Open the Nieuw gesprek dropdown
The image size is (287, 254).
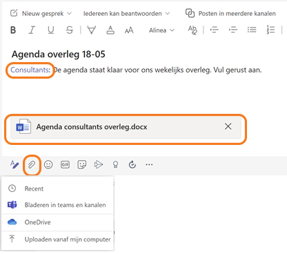(47, 14)
